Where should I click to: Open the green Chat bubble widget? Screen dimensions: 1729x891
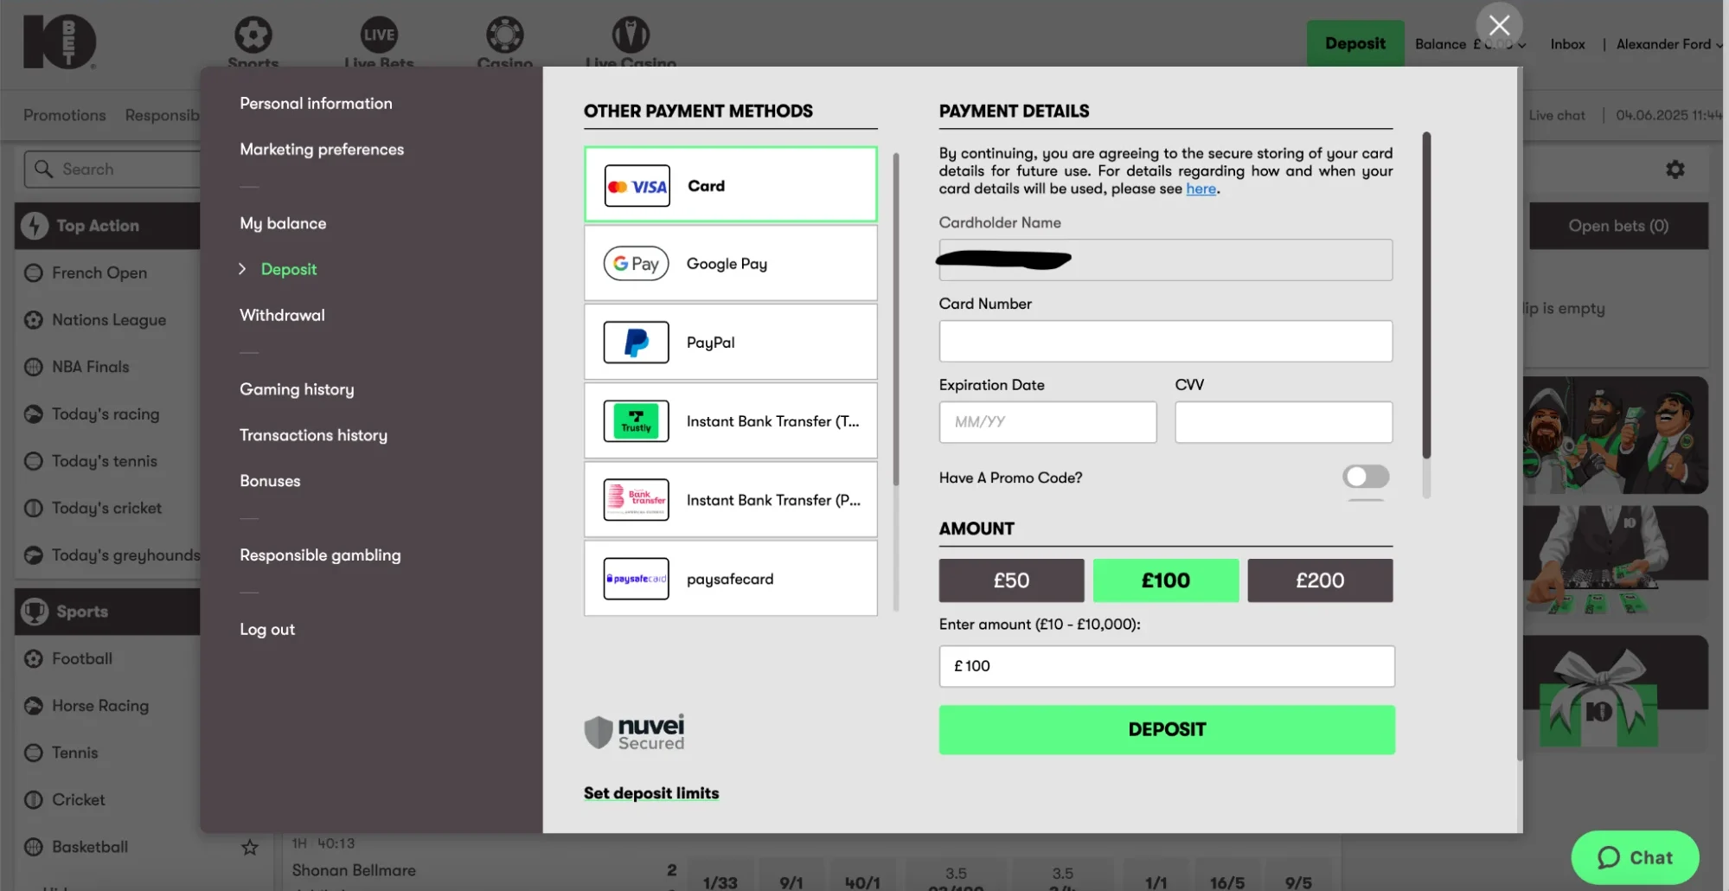(x=1634, y=857)
